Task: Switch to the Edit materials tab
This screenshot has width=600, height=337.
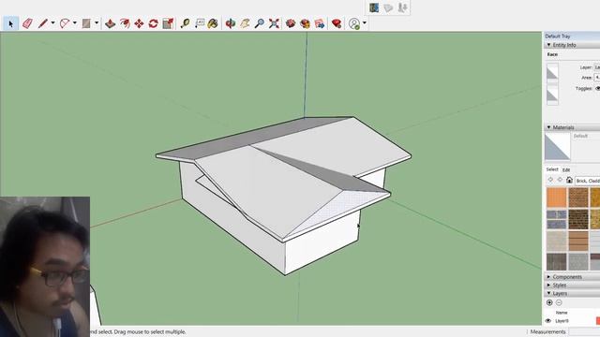Action: click(x=566, y=169)
